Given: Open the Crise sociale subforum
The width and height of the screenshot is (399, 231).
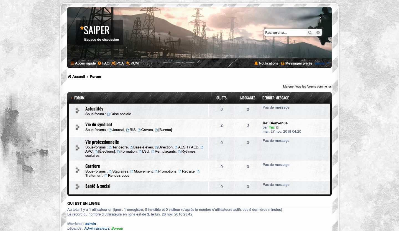Looking at the screenshot, I should (121, 114).
